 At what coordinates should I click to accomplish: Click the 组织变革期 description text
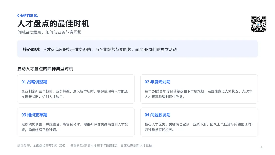point(75,127)
